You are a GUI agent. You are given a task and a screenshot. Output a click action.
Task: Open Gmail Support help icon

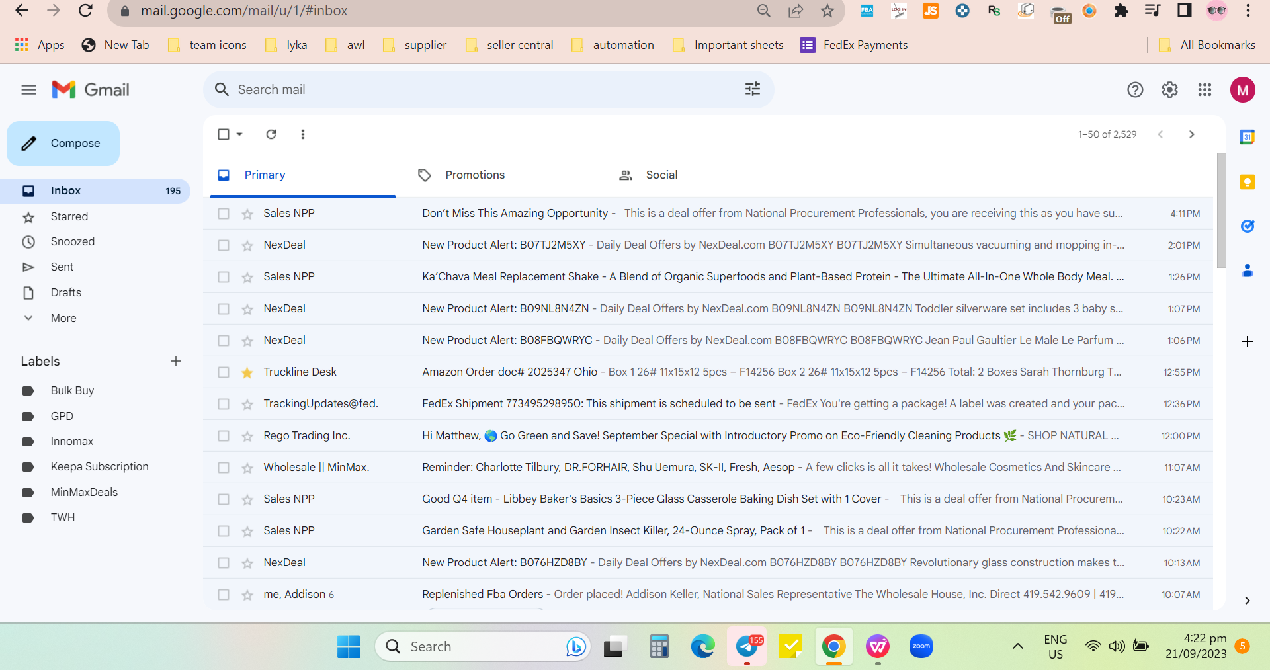[1135, 89]
